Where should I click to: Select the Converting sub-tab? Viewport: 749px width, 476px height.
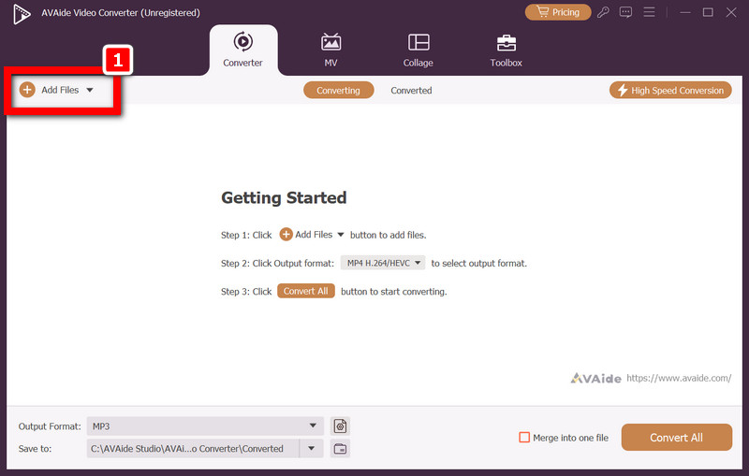tap(338, 90)
